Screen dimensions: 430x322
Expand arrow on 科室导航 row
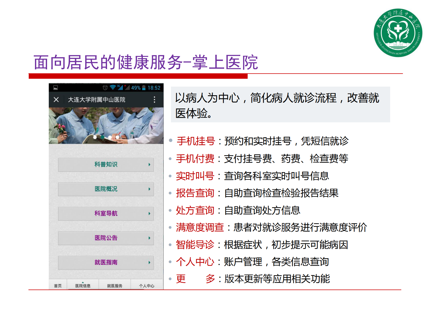149,213
